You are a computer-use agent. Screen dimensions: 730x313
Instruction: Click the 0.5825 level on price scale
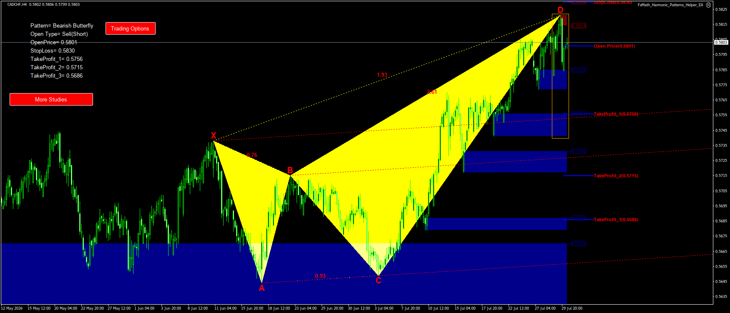(x=722, y=9)
